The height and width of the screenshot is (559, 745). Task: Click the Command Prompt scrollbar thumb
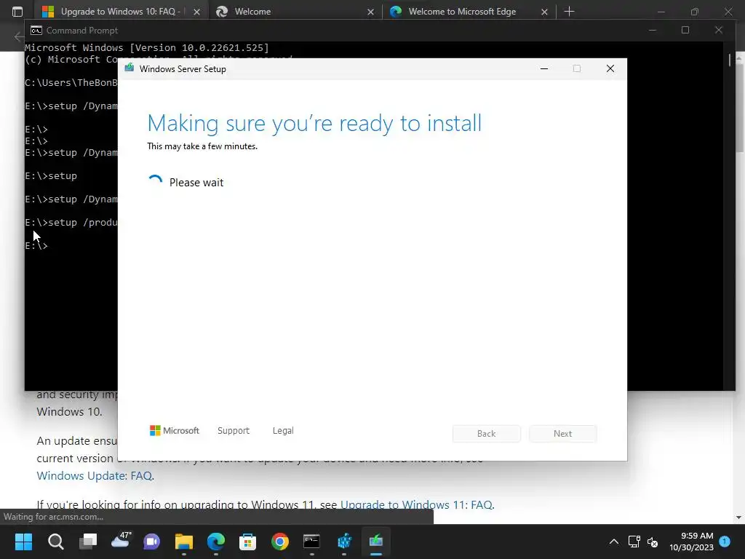pyautogui.click(x=729, y=60)
